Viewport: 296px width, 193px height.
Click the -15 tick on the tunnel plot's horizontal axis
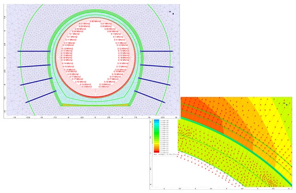coord(14,117)
